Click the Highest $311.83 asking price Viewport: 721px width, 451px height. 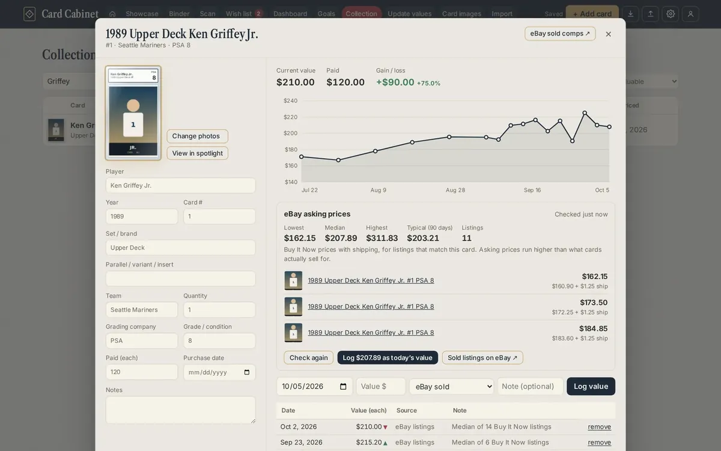382,238
